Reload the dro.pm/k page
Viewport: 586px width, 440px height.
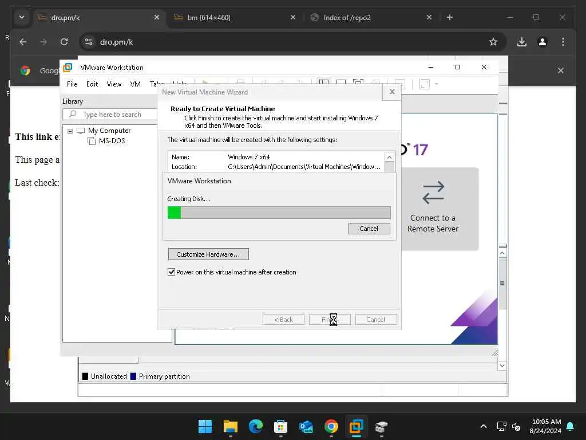64,42
